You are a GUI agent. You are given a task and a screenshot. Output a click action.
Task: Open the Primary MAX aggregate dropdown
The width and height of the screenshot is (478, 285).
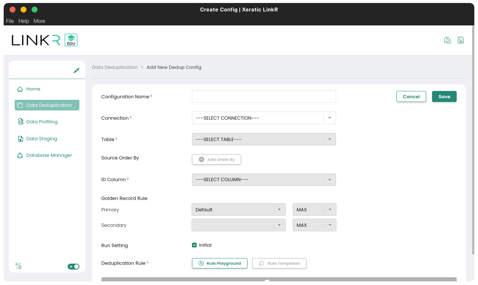click(314, 210)
